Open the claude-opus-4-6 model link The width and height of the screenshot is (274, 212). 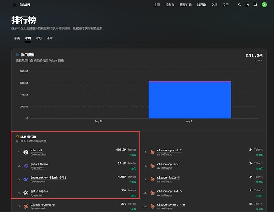169,191
